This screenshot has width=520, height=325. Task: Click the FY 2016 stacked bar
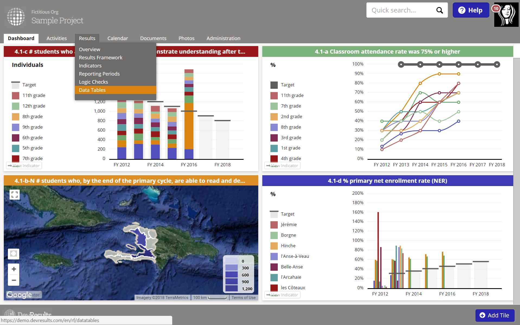(189, 114)
